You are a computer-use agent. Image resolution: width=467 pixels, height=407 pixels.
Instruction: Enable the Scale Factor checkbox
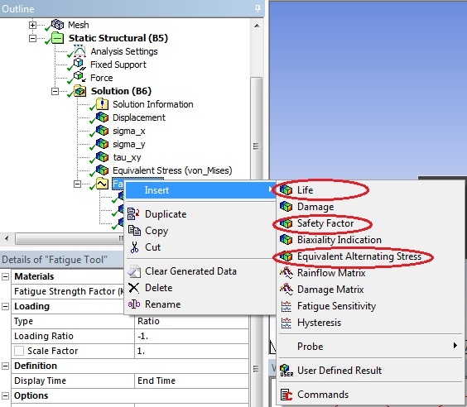(x=19, y=351)
